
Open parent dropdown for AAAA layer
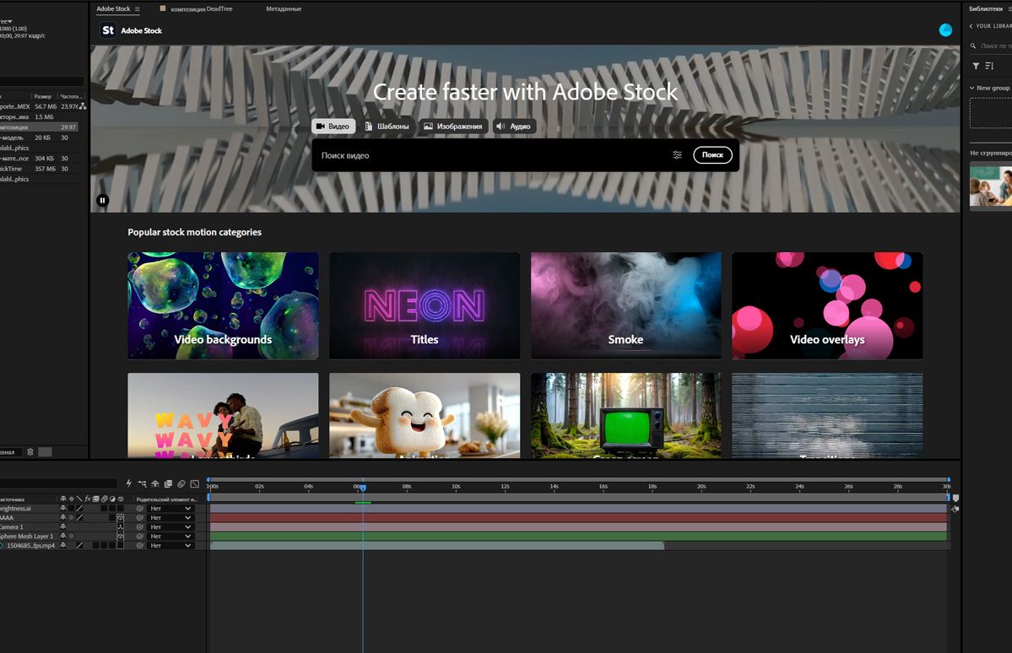click(171, 517)
